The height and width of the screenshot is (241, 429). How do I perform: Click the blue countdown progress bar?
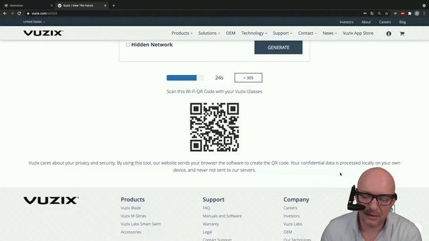pyautogui.click(x=185, y=78)
